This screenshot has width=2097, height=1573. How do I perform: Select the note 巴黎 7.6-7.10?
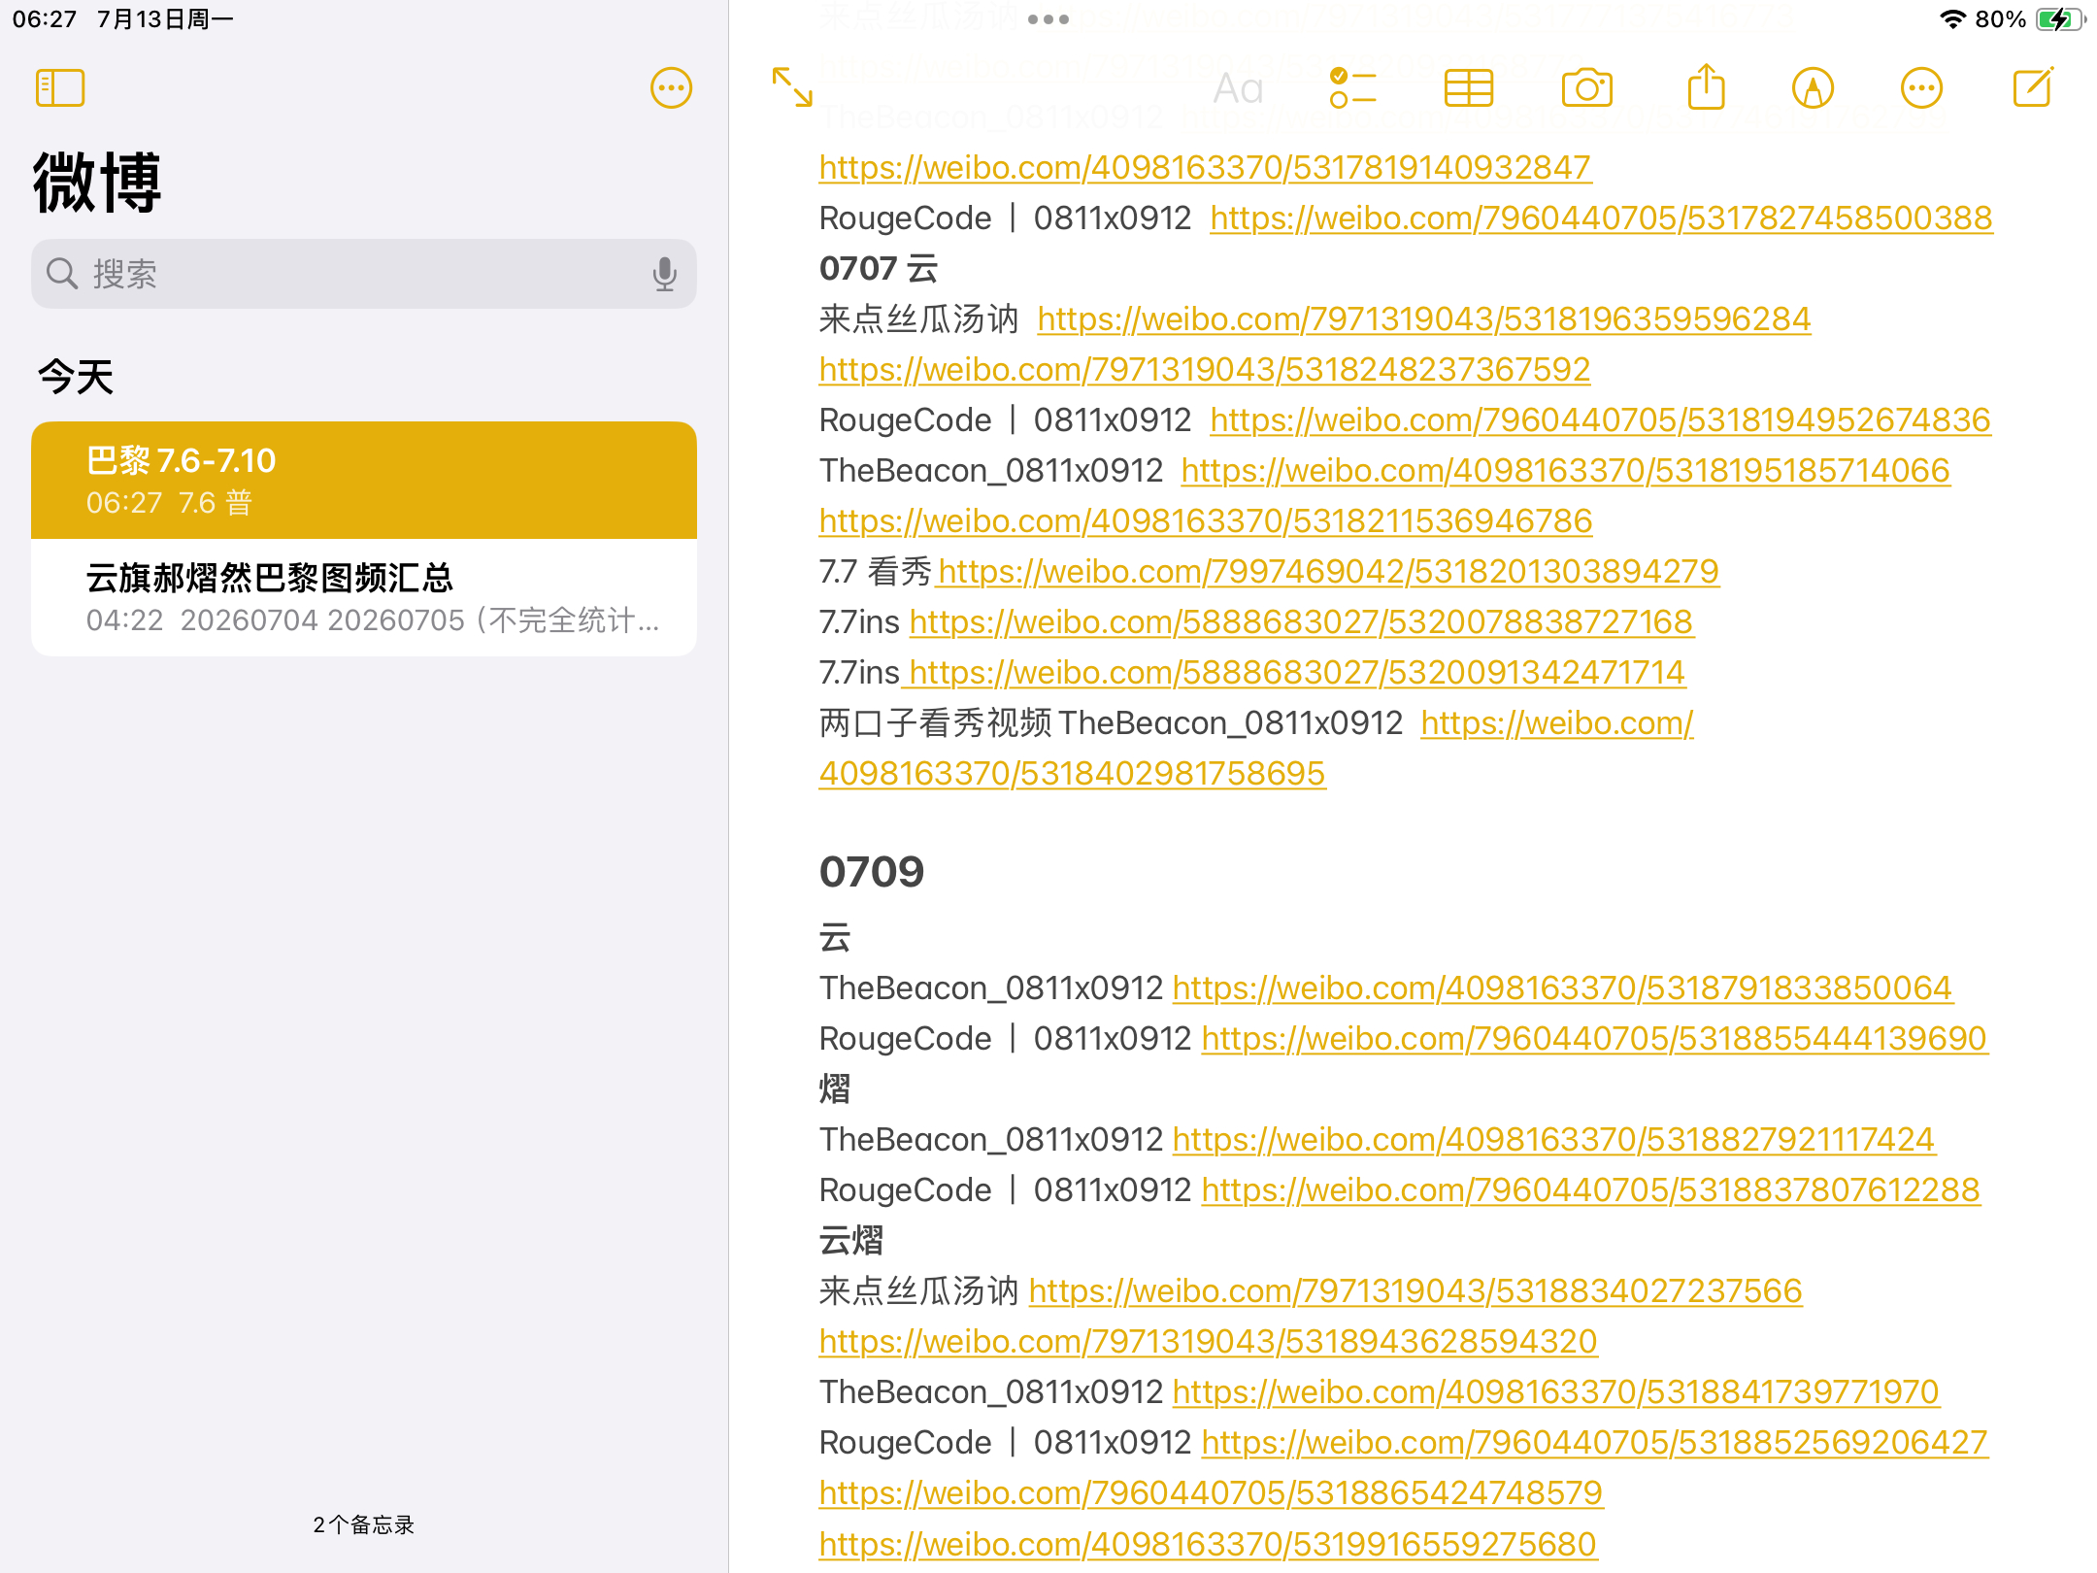pos(364,480)
